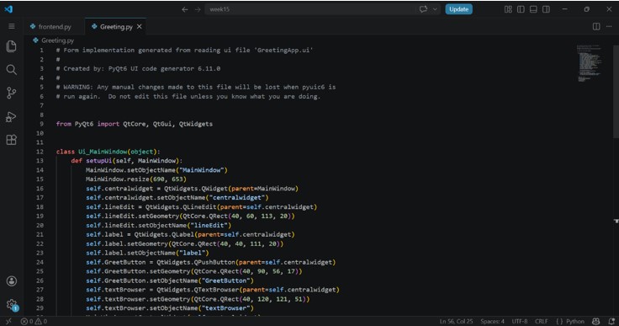Screen dimensions: 619x326
Task: Click 'def setupUi' line
Action: [127, 161]
